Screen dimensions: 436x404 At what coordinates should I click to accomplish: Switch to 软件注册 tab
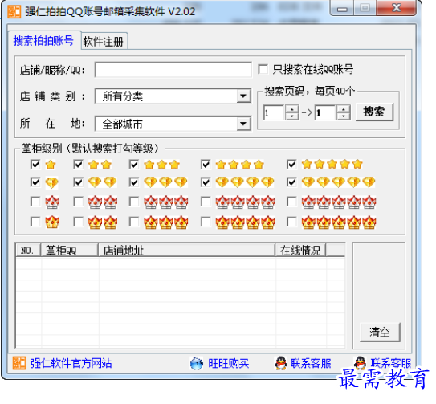coord(104,42)
